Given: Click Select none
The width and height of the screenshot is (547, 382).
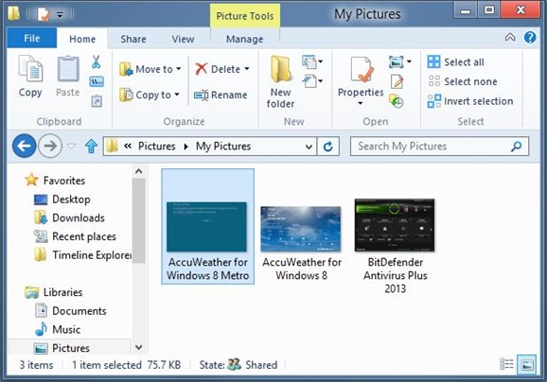Looking at the screenshot, I should point(462,81).
